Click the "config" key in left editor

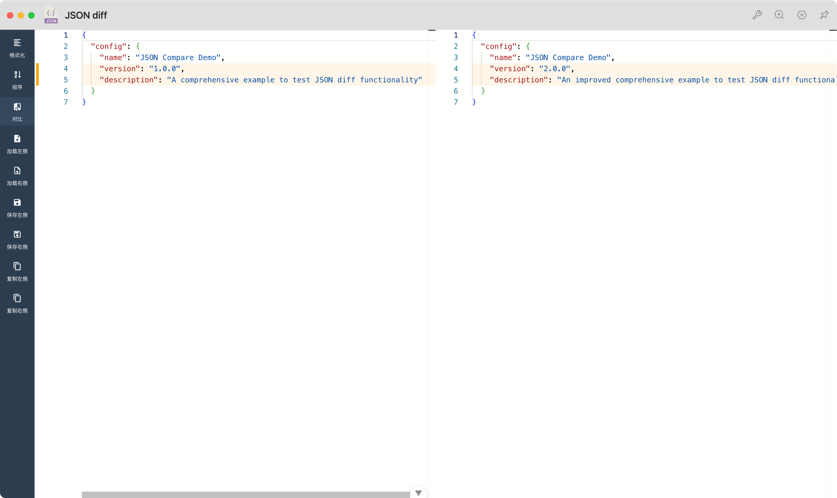click(x=109, y=46)
